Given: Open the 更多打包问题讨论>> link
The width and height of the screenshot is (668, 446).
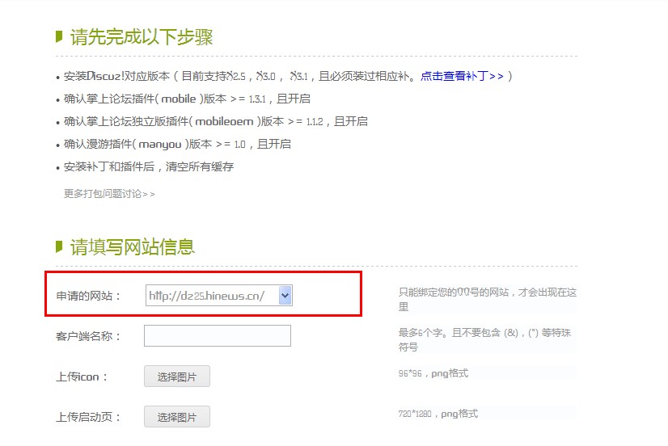Looking at the screenshot, I should pos(109,194).
